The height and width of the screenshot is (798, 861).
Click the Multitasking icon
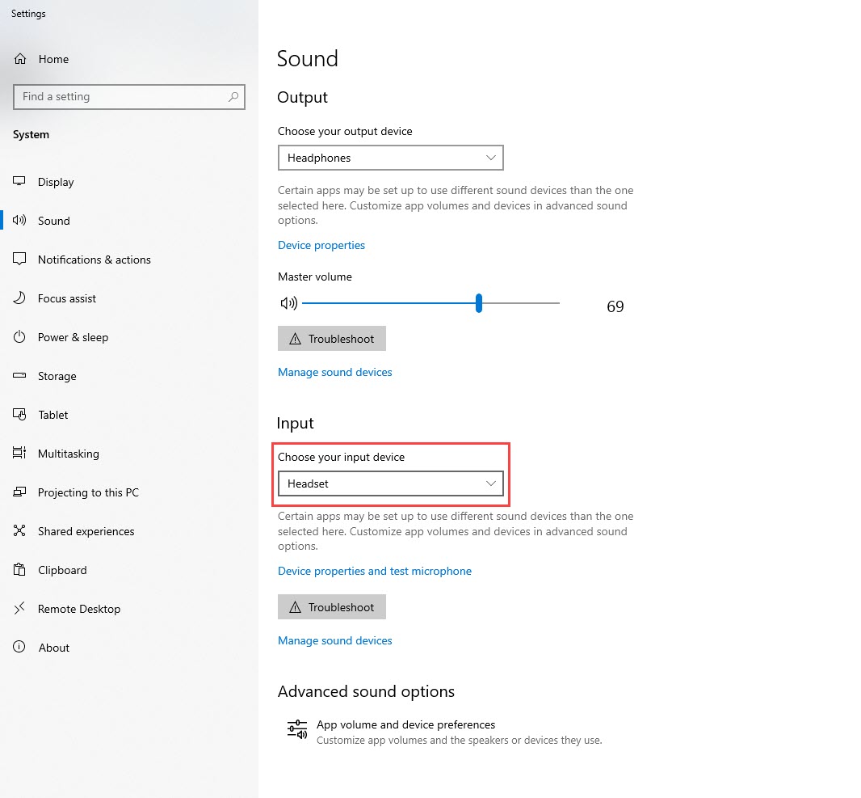tap(19, 454)
